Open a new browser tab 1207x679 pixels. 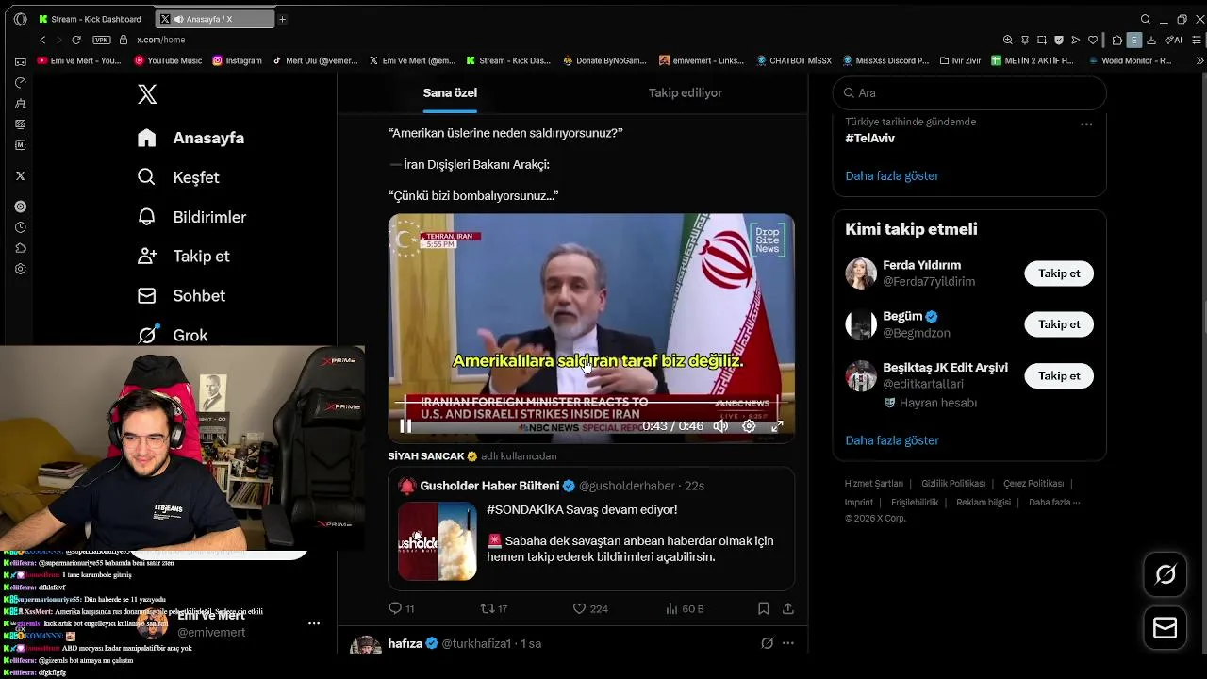(x=282, y=19)
